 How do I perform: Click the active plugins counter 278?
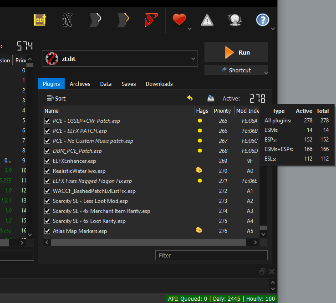tap(257, 98)
